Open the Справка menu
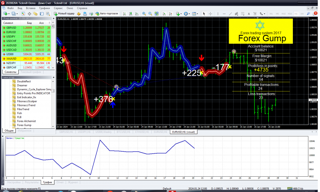The height and width of the screenshot is (192, 320). coord(82,8)
